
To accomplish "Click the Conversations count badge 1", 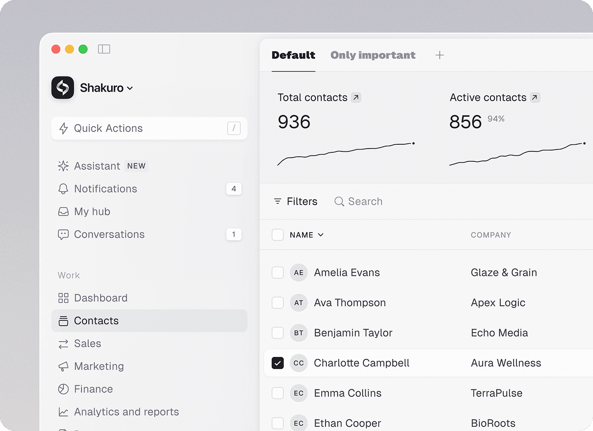I will 234,234.
